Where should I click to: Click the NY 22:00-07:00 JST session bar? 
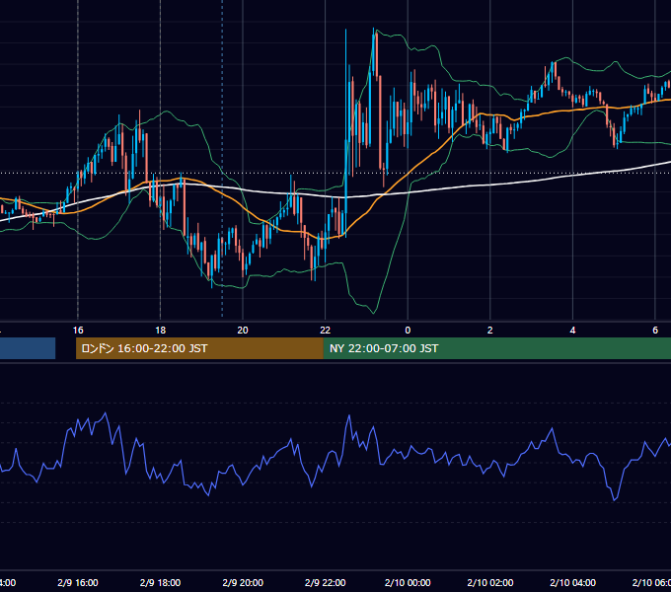496,348
